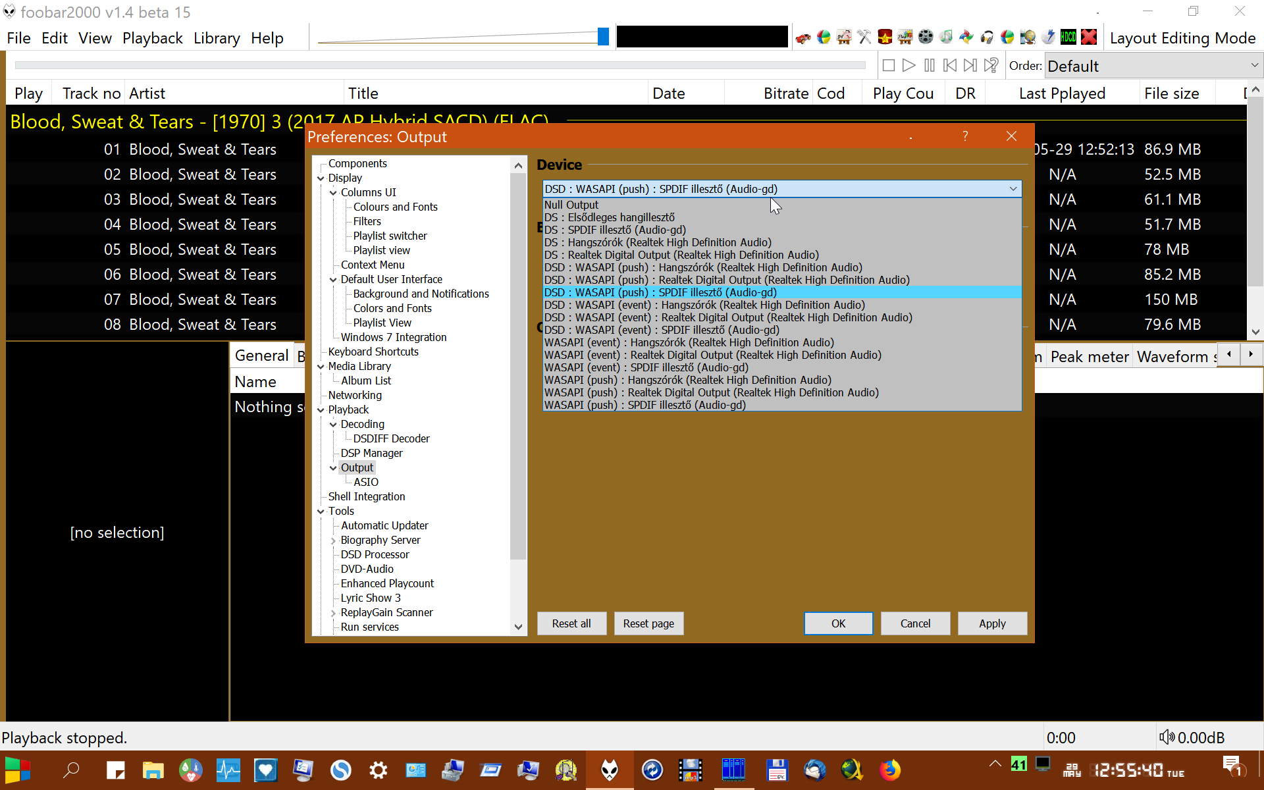The image size is (1264, 790).
Task: Collapse the Playback tree node
Action: click(x=321, y=409)
